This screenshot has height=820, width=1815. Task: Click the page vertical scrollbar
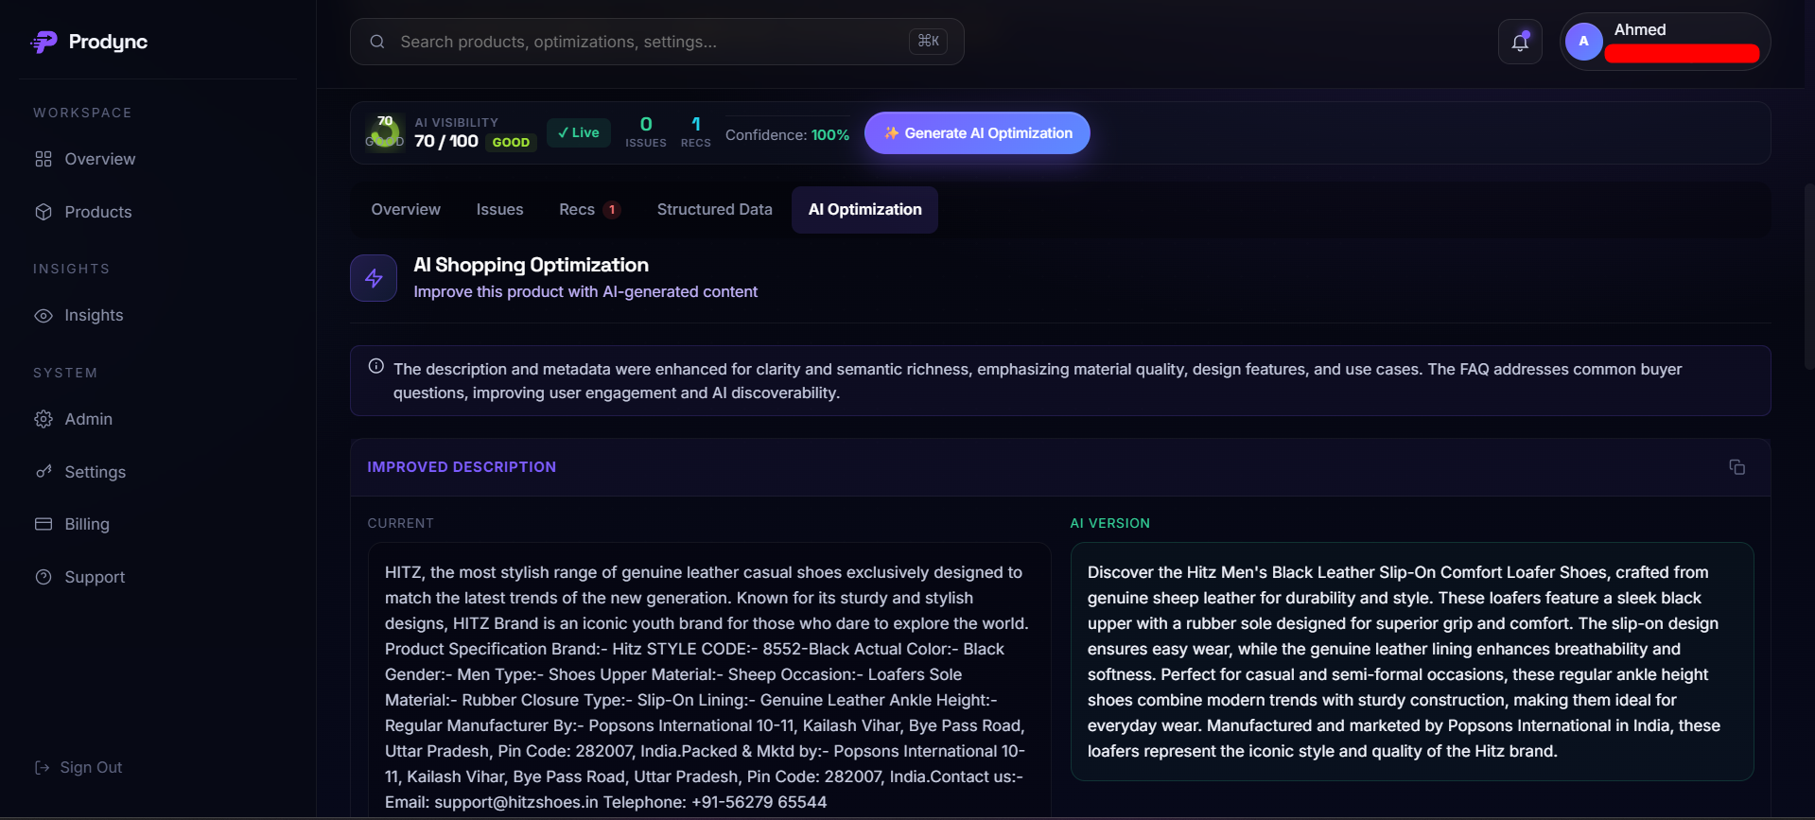[1809, 276]
